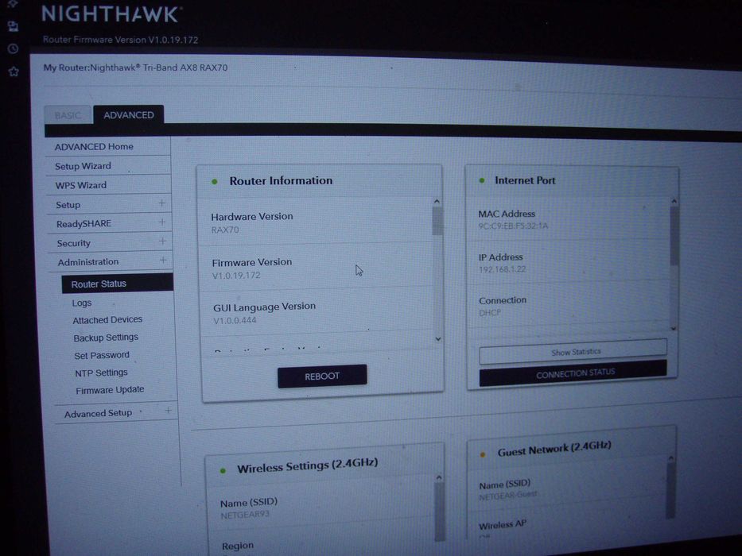Click Wireless Settings (2.4GHz) scroll up arrow
Screen dimensions: 742x556
click(439, 478)
